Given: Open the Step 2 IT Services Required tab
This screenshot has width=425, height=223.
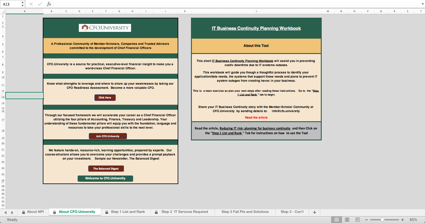Looking at the screenshot, I should pos(182,212).
